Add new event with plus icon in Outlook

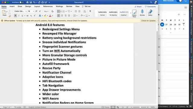pos(179,15)
